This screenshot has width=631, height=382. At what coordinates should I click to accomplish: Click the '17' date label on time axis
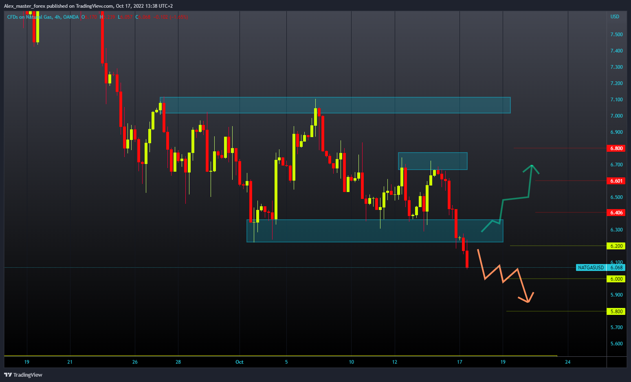pos(460,362)
